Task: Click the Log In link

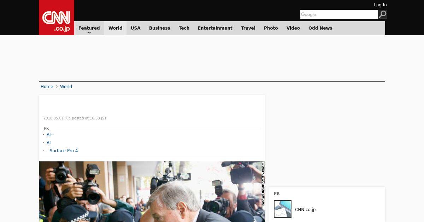Action: coord(380,5)
